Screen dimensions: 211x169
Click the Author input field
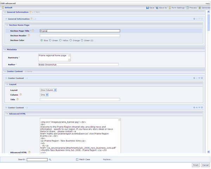[78, 65]
